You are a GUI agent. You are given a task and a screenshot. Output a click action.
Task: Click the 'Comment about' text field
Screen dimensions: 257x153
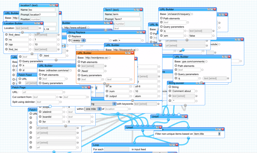183,91
